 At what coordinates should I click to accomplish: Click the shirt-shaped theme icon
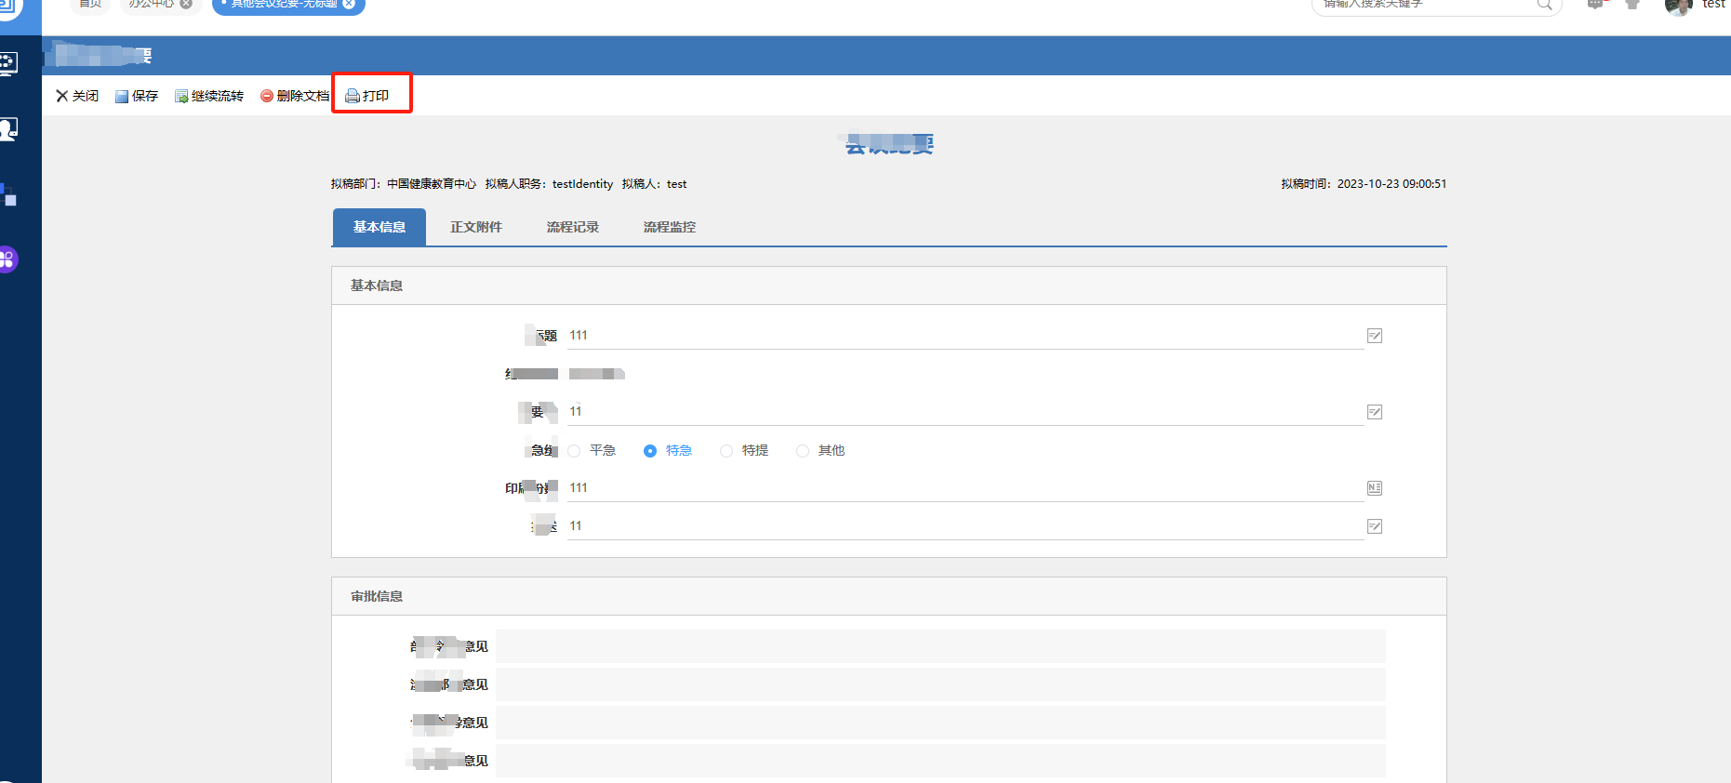(x=1632, y=4)
